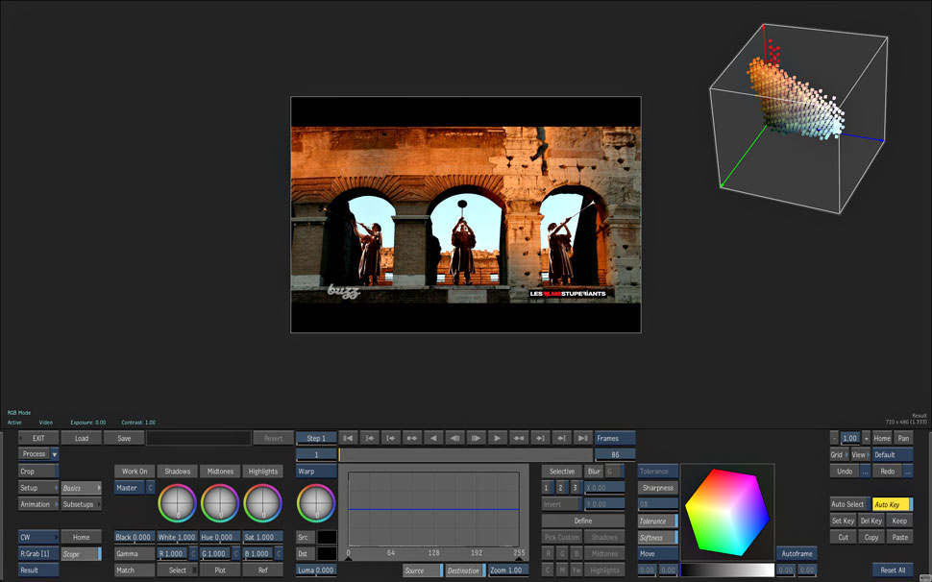This screenshot has width=932, height=582.
Task: Click the Highlights color wheel
Action: [261, 502]
